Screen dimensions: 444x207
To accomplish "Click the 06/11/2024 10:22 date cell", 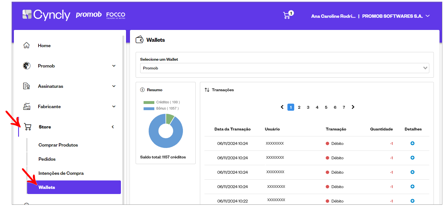I will click(x=232, y=201).
